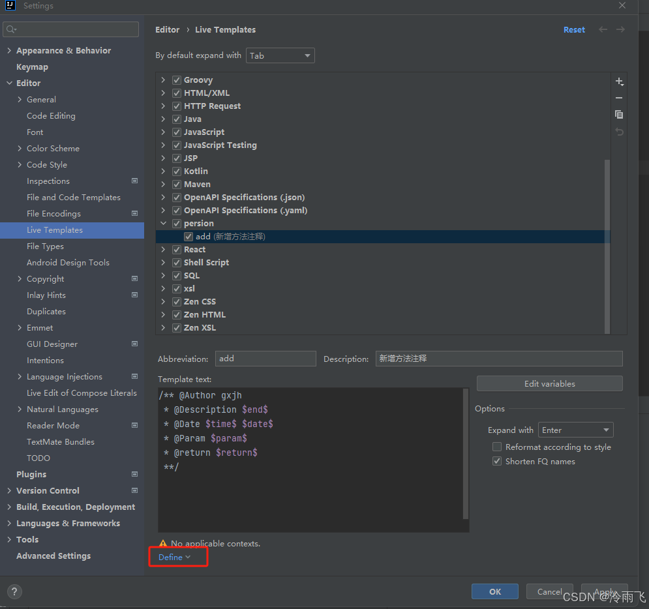Screen dimensions: 649x609
Task: Open the By default expand with dropdown
Action: click(x=280, y=55)
